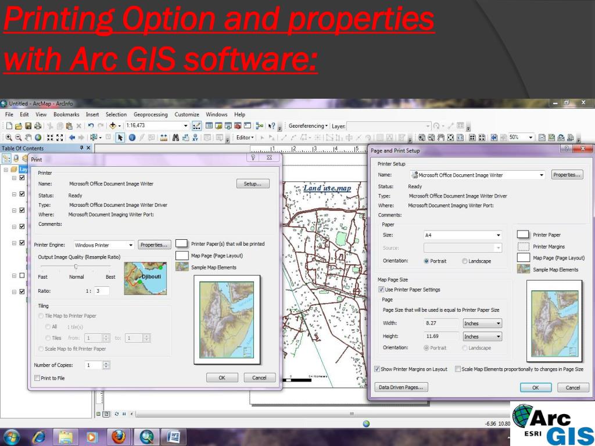
Task: Click the Number of Copies spinner arrows
Action: [x=106, y=365]
